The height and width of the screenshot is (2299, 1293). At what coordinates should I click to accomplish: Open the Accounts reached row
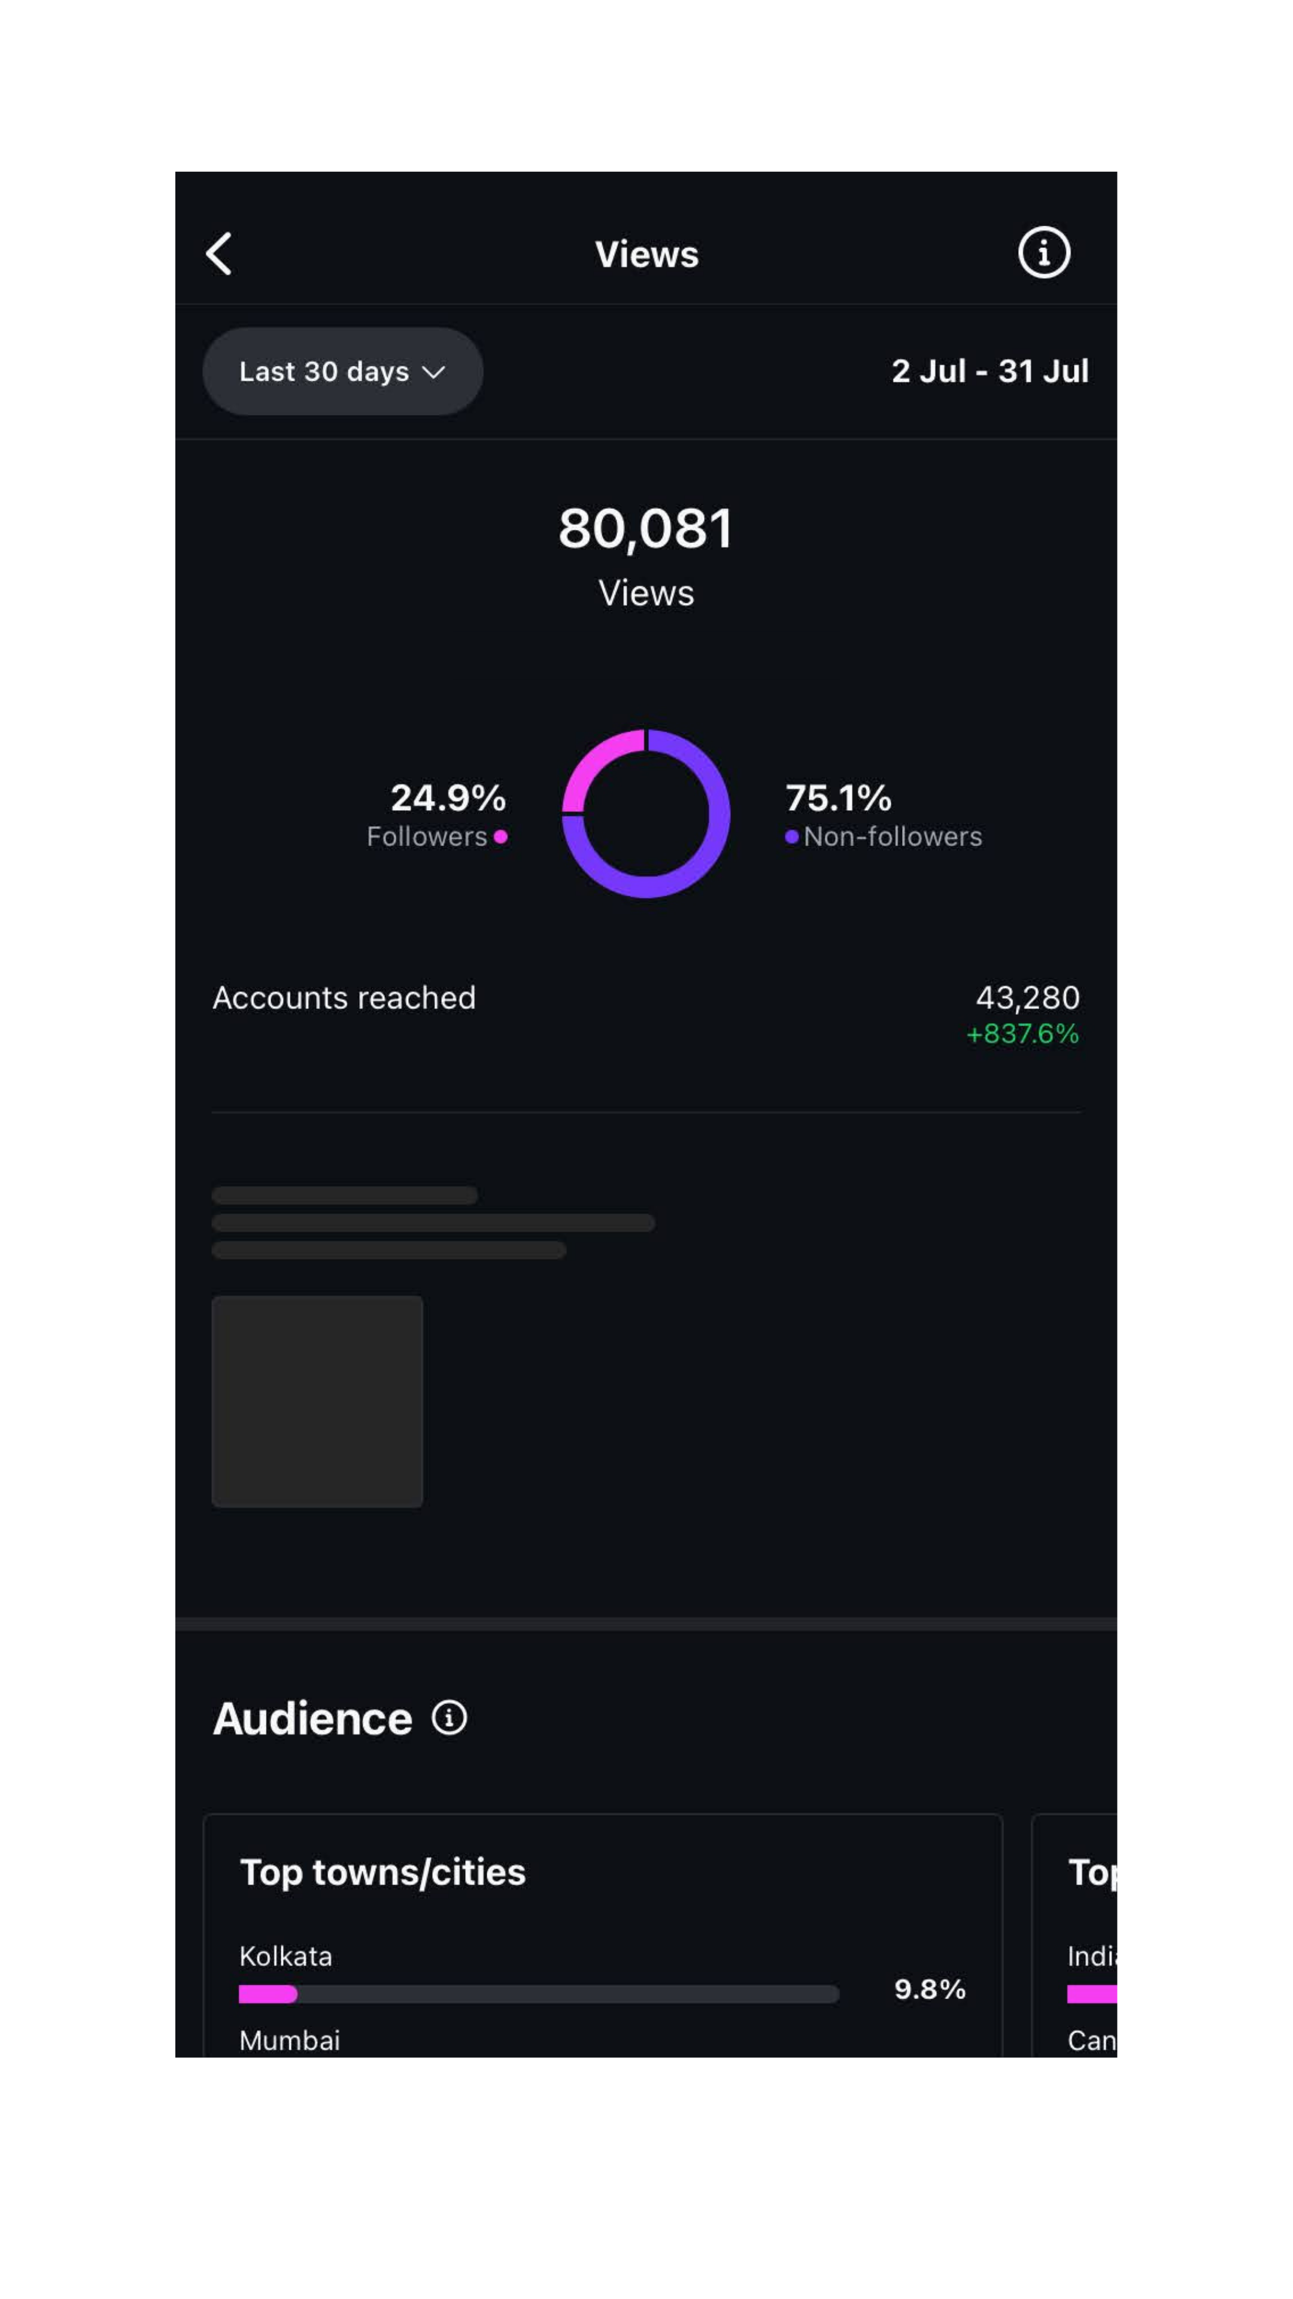(x=646, y=1015)
